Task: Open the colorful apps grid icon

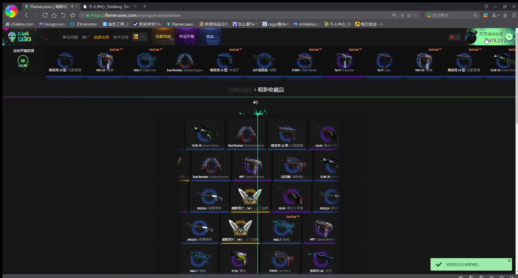Action: coord(486,15)
